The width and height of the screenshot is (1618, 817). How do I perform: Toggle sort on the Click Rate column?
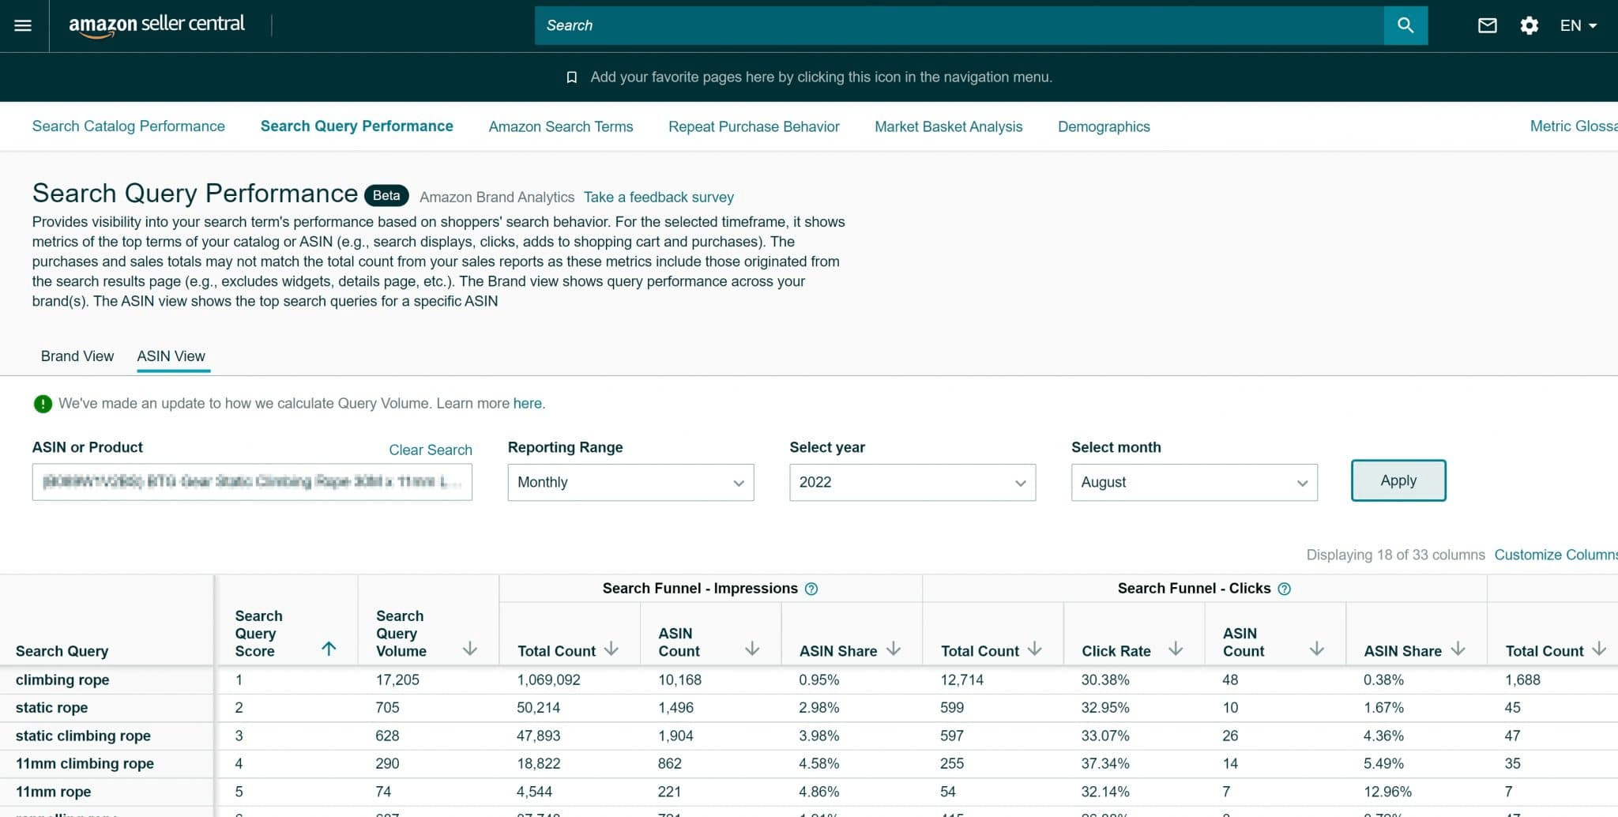(1176, 650)
